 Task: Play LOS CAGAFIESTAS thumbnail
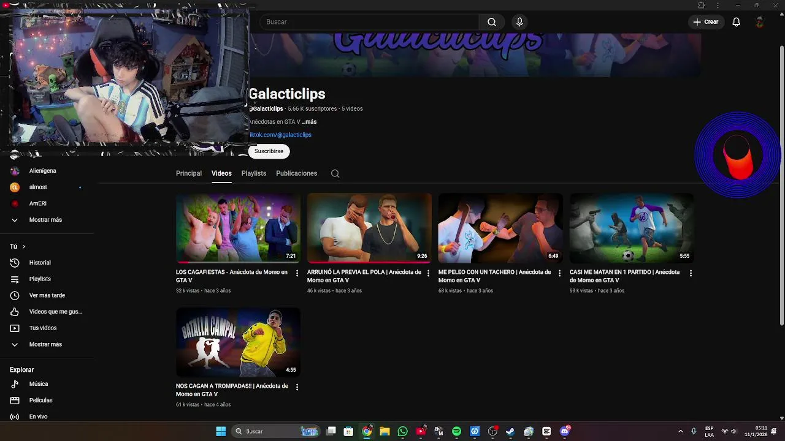click(x=238, y=228)
